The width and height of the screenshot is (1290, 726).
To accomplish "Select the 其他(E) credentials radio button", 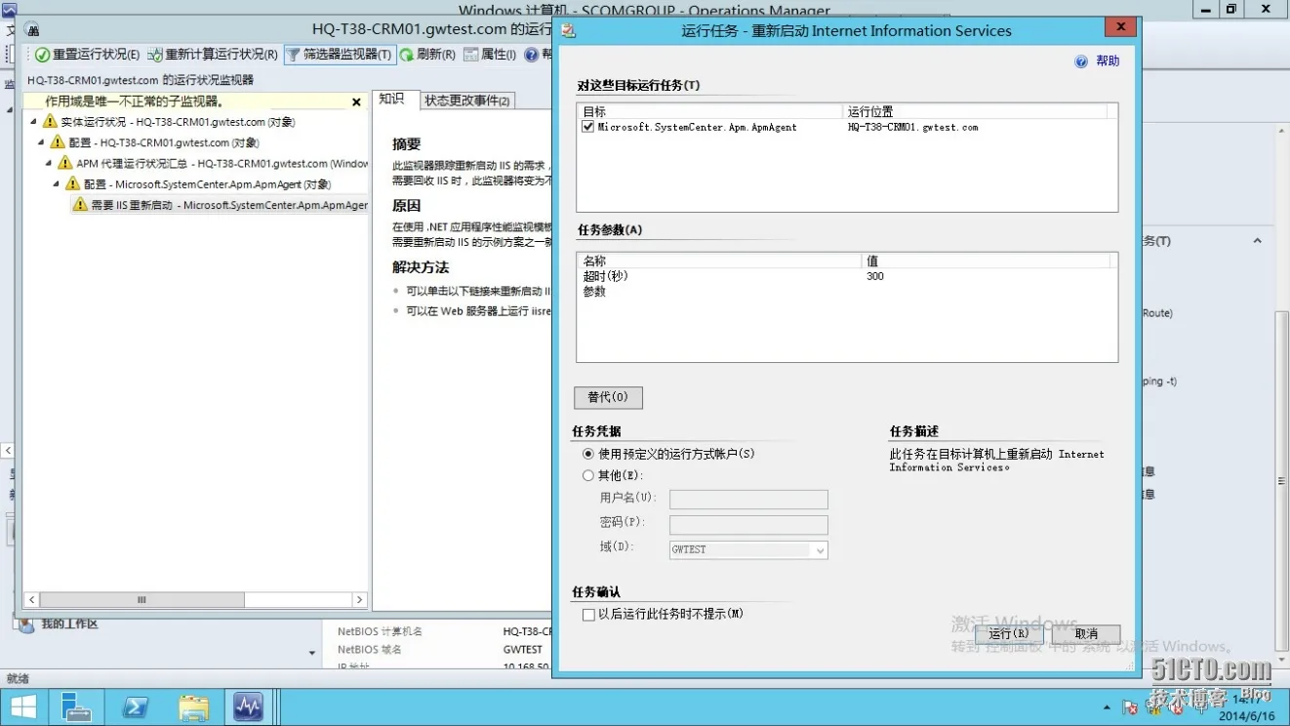I will 587,476.
